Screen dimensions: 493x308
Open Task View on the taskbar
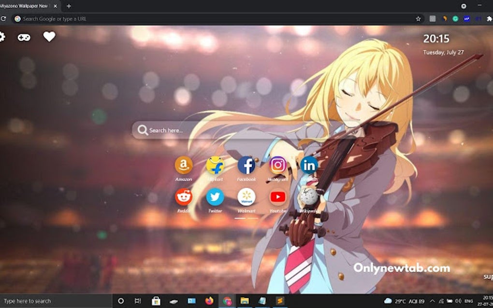coord(138,301)
